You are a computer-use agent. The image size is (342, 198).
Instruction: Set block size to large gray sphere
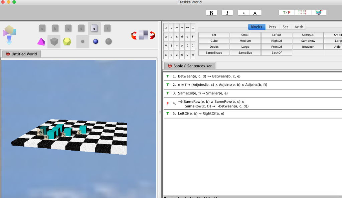pos(109,41)
